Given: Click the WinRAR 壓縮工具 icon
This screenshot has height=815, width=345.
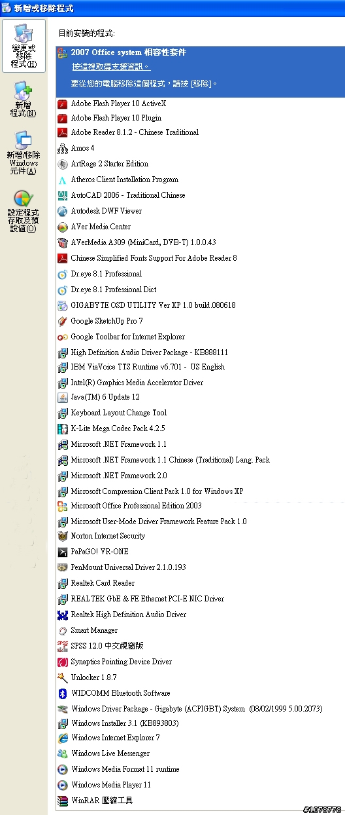Looking at the screenshot, I should (63, 801).
